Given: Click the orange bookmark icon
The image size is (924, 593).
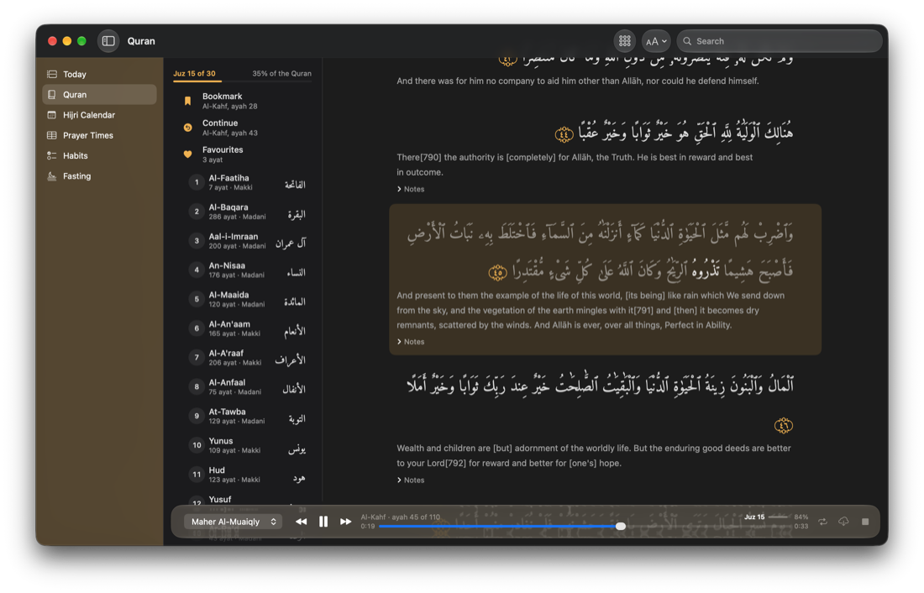Looking at the screenshot, I should [187, 101].
